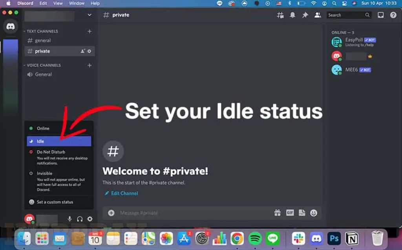Image resolution: width=402 pixels, height=250 pixels.
Task: Open Wi-Fi status in menu bar
Action: pos(314,3)
